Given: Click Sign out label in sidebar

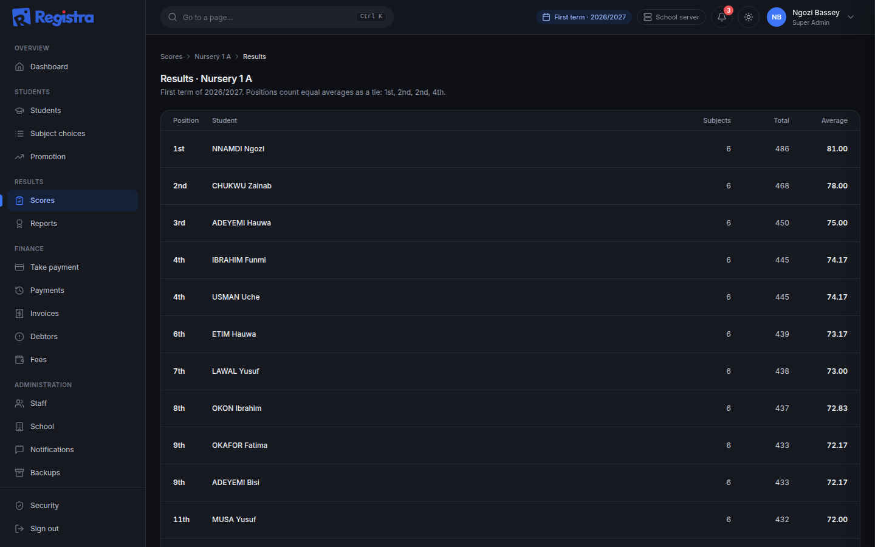Looking at the screenshot, I should 44,529.
